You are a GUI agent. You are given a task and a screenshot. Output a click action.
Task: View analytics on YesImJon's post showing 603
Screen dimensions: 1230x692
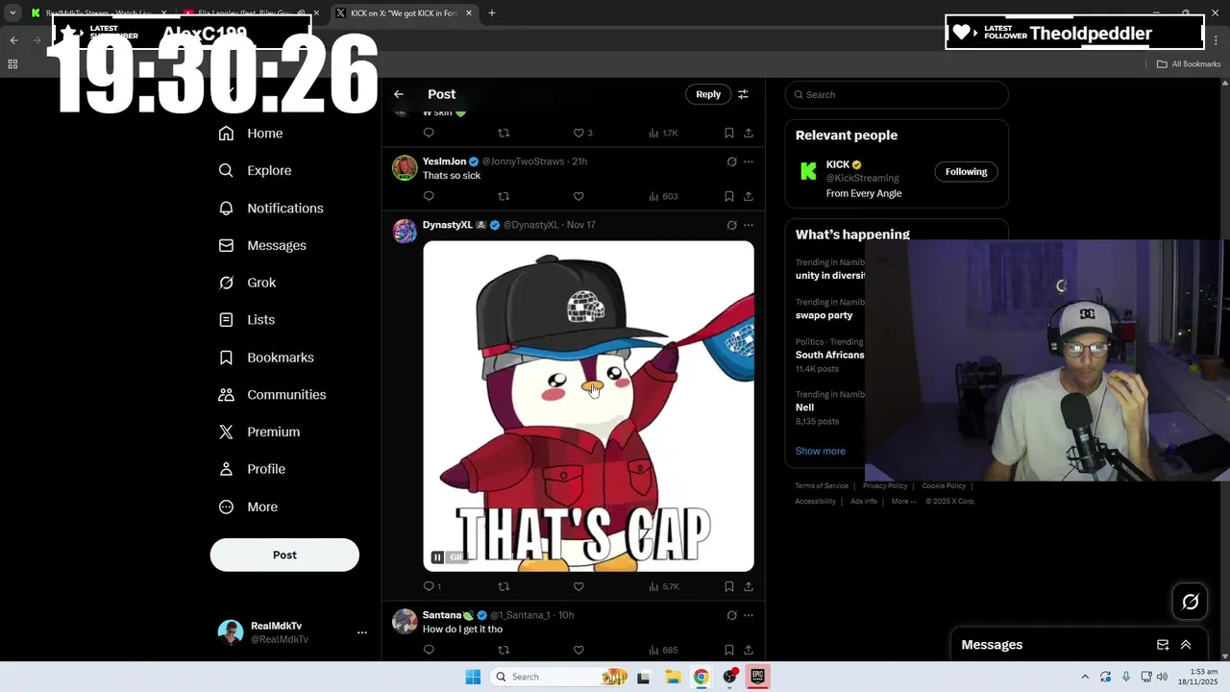pyautogui.click(x=664, y=196)
